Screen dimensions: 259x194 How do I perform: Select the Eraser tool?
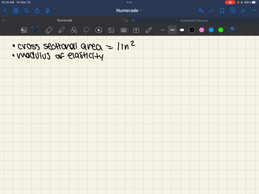(x=49, y=30)
